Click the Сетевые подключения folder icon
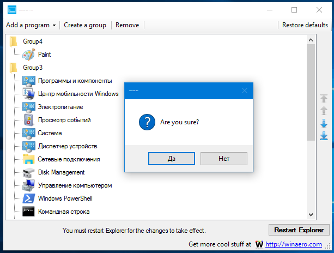334x253 pixels. coord(28,159)
